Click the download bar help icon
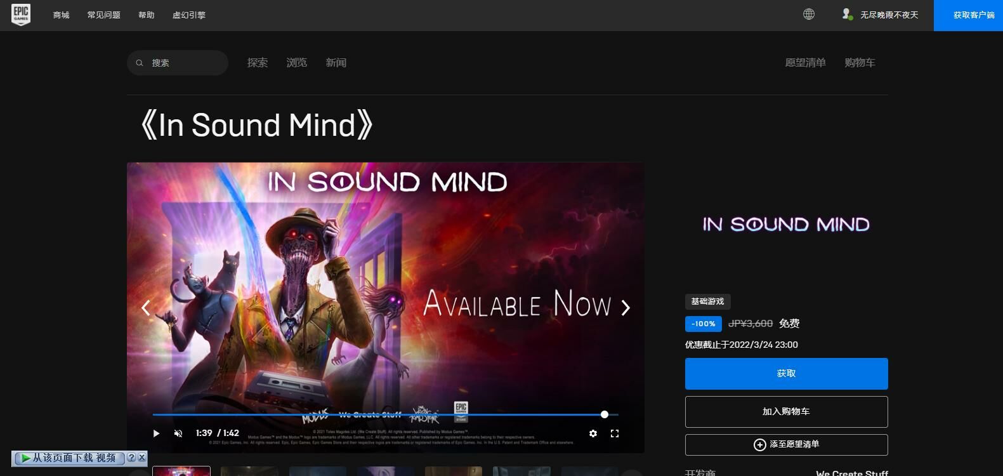This screenshot has width=1003, height=476. 131,458
